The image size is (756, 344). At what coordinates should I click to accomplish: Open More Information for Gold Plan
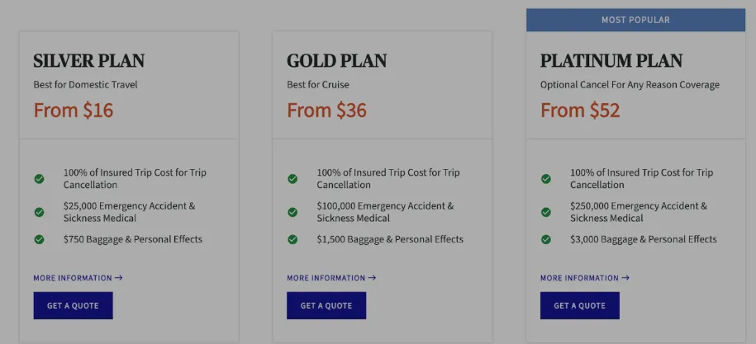coord(331,278)
